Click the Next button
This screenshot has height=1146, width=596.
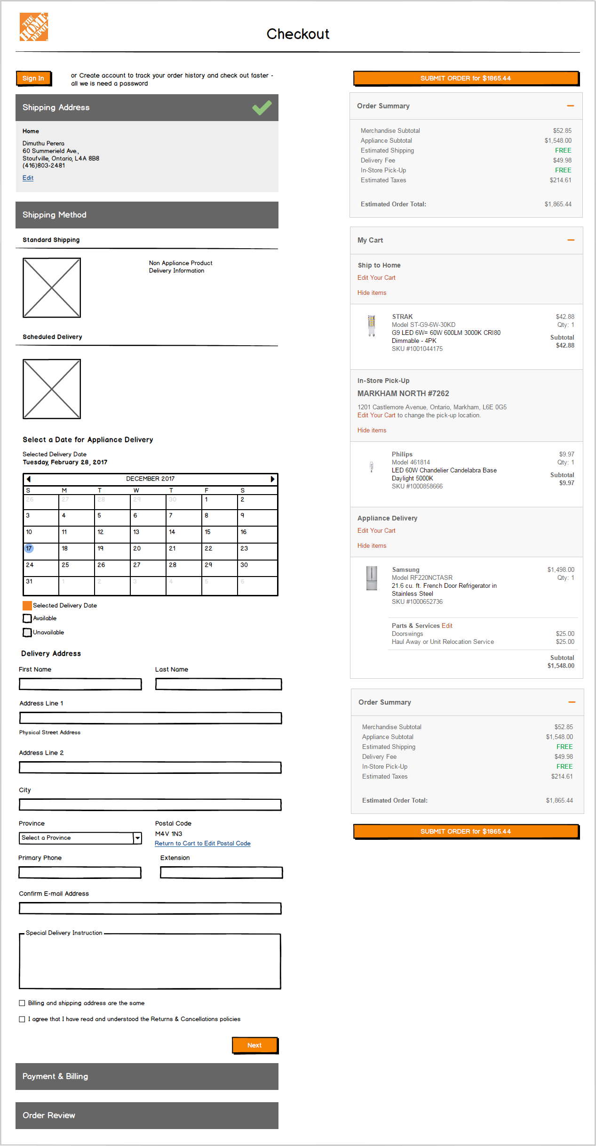tap(254, 1046)
